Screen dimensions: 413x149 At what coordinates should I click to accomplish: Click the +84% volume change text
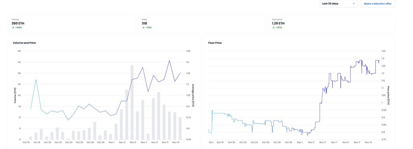pyautogui.click(x=19, y=28)
